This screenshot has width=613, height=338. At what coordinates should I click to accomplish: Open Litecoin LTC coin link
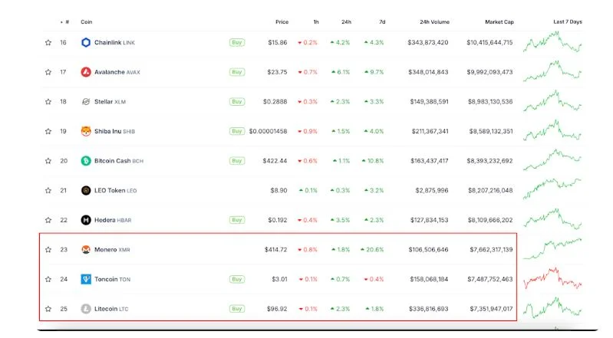111,309
